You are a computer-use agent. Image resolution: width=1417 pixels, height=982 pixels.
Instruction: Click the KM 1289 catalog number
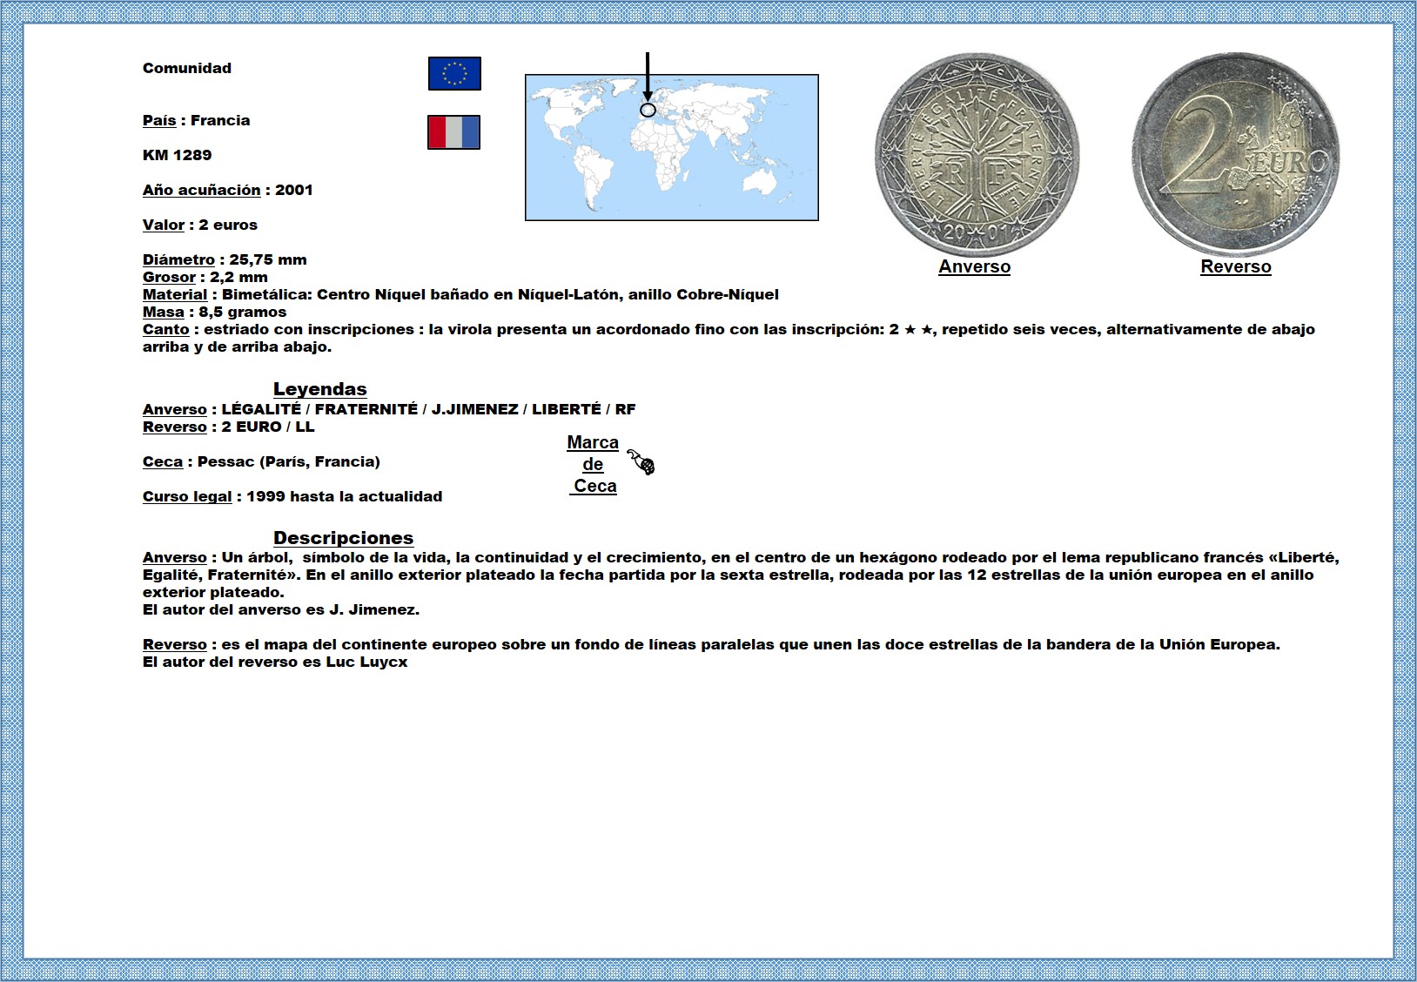pyautogui.click(x=177, y=155)
